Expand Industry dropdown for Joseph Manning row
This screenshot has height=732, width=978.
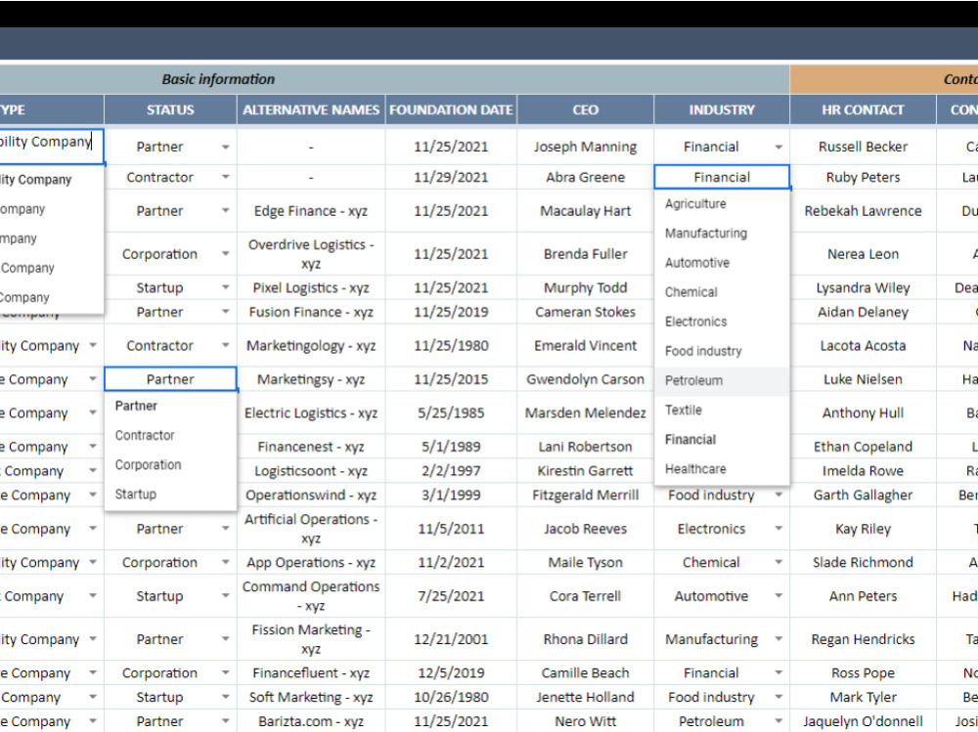[x=778, y=148]
